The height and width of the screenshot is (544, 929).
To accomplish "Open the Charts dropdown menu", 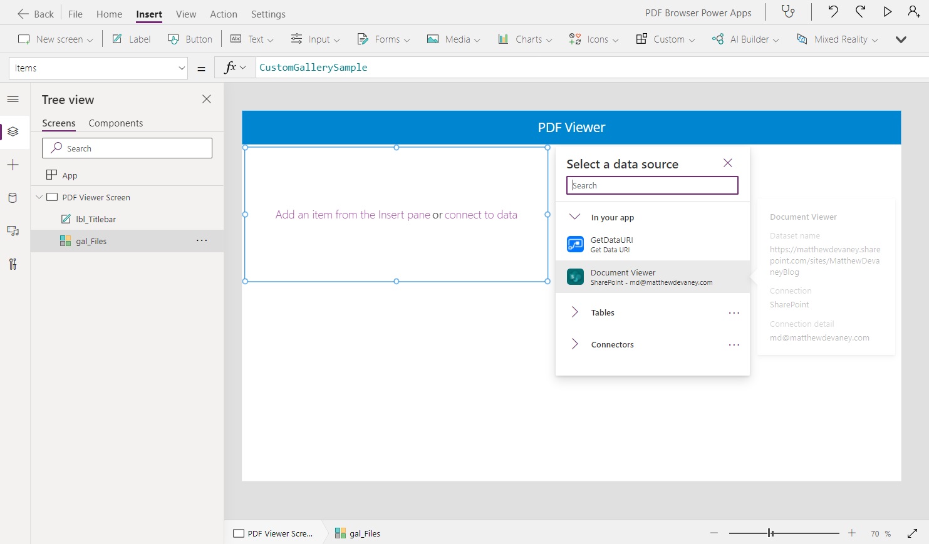I will pyautogui.click(x=525, y=39).
